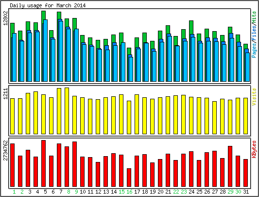Viewport: 259px width, 197px height.
Task: Click the yellow visits bar for day 8
Action: point(67,111)
